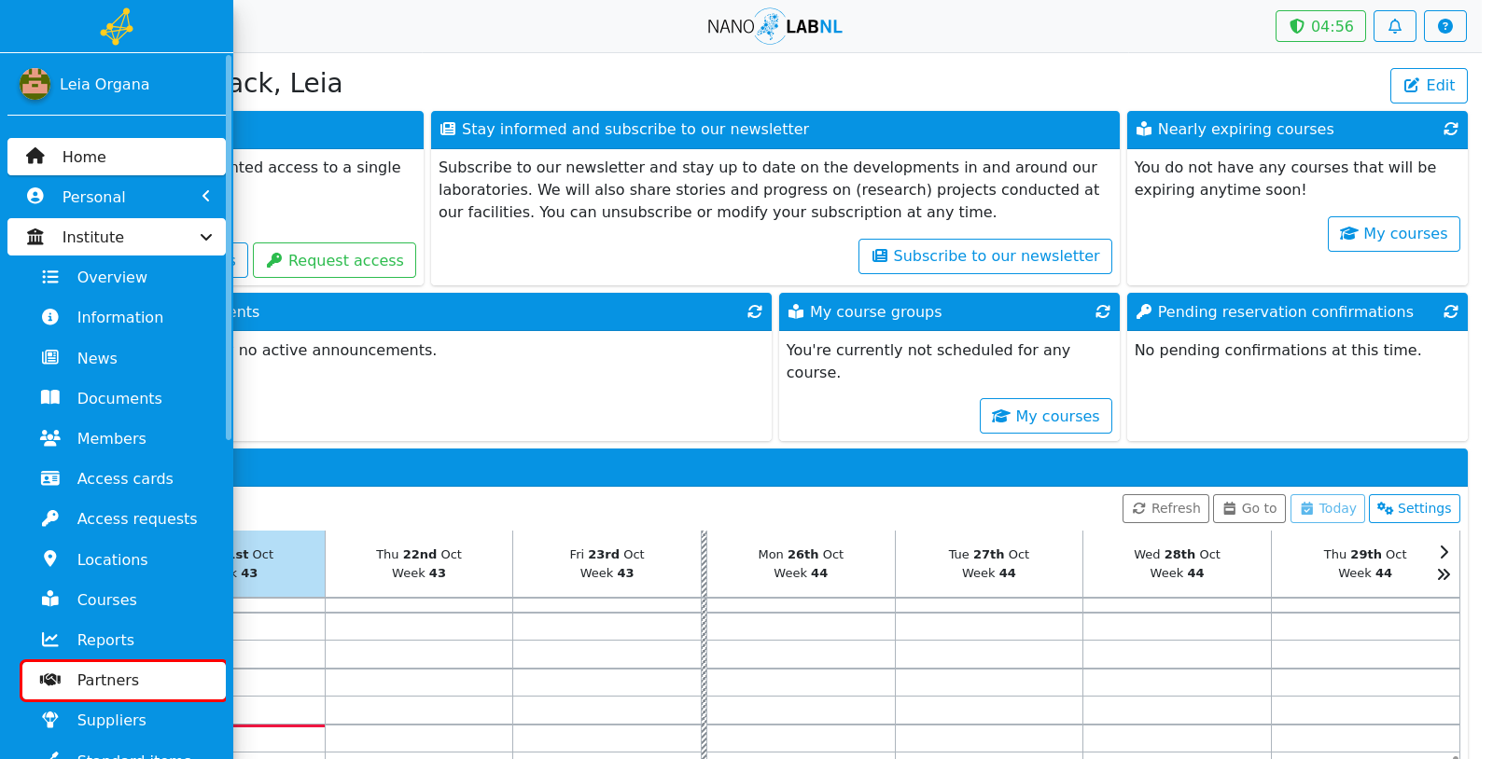This screenshot has width=1493, height=759.
Task: Click the network logo in the sidebar header
Action: [117, 26]
